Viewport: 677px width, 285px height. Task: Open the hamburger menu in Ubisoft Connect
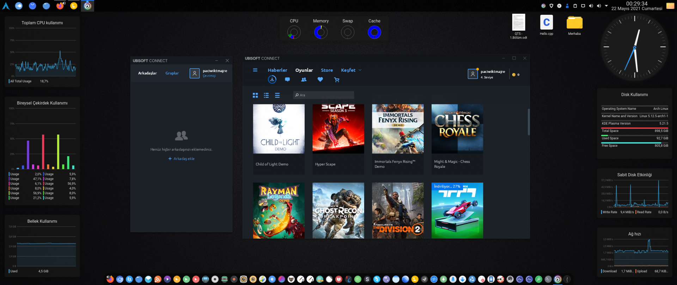point(255,70)
